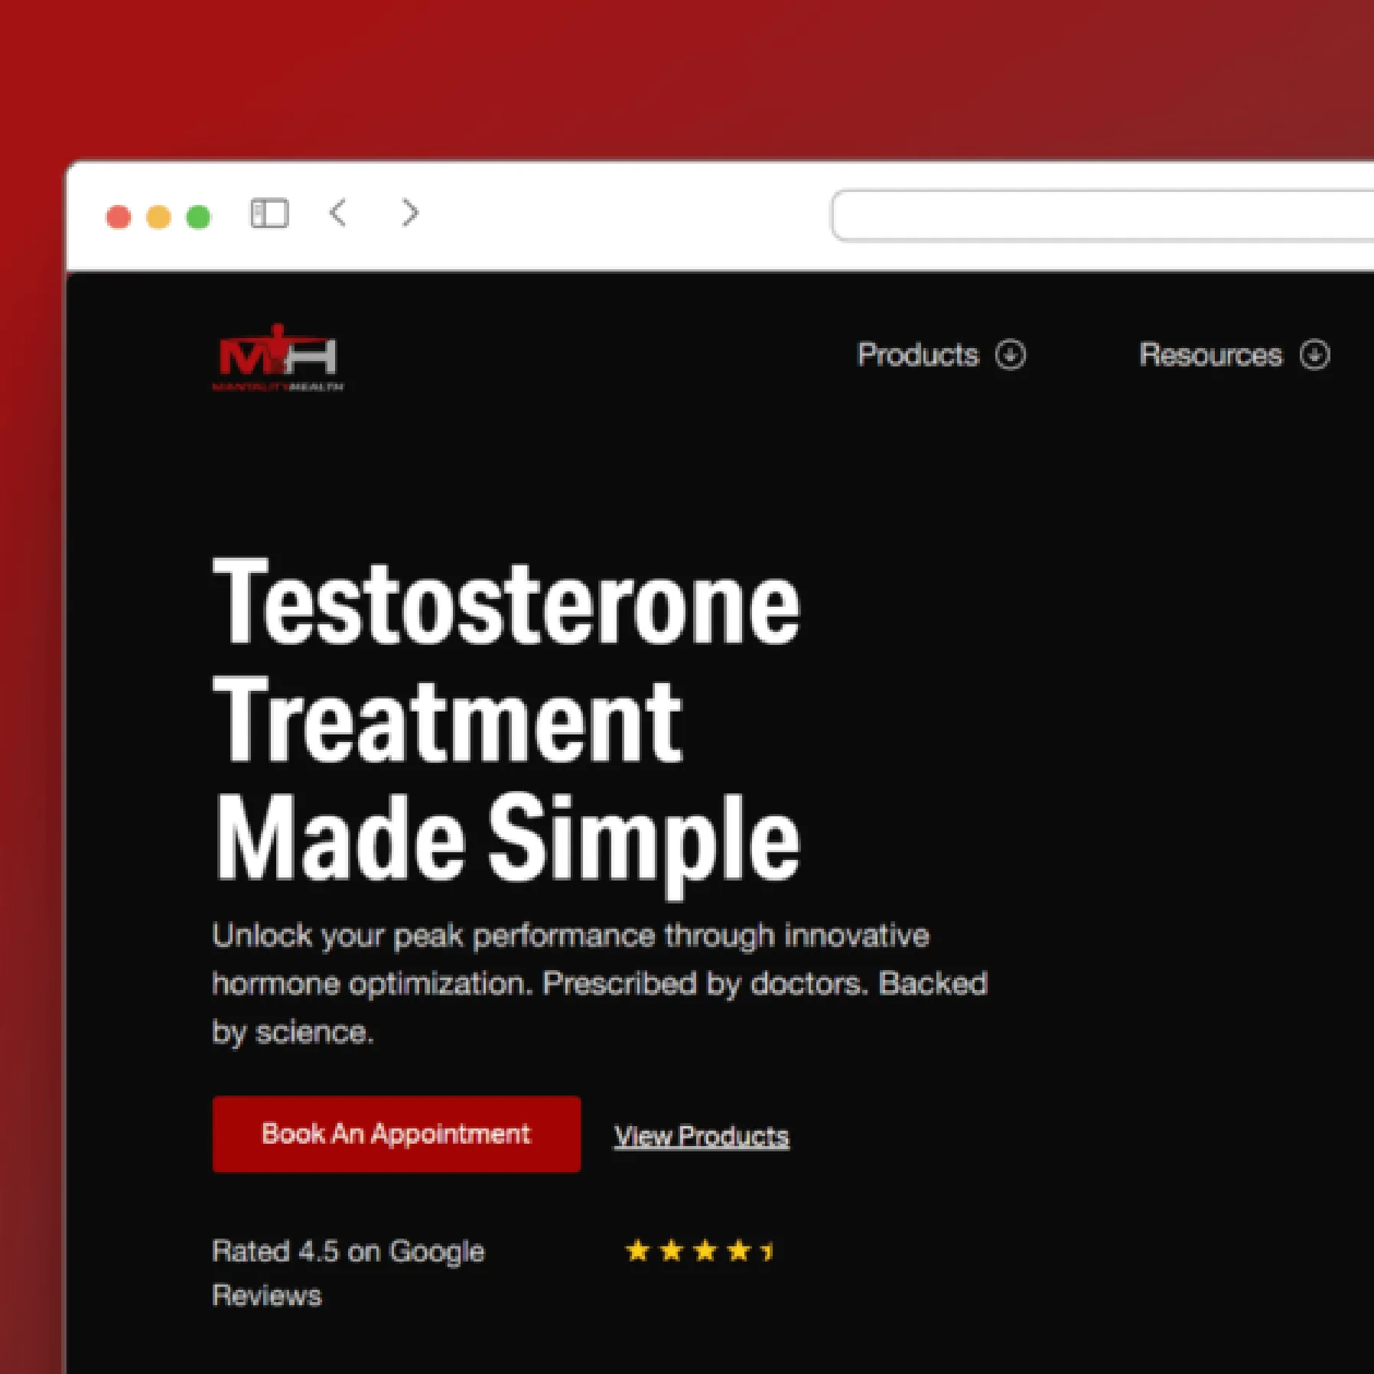The width and height of the screenshot is (1374, 1374).
Task: Click the Manity Health logo
Action: pos(278,357)
